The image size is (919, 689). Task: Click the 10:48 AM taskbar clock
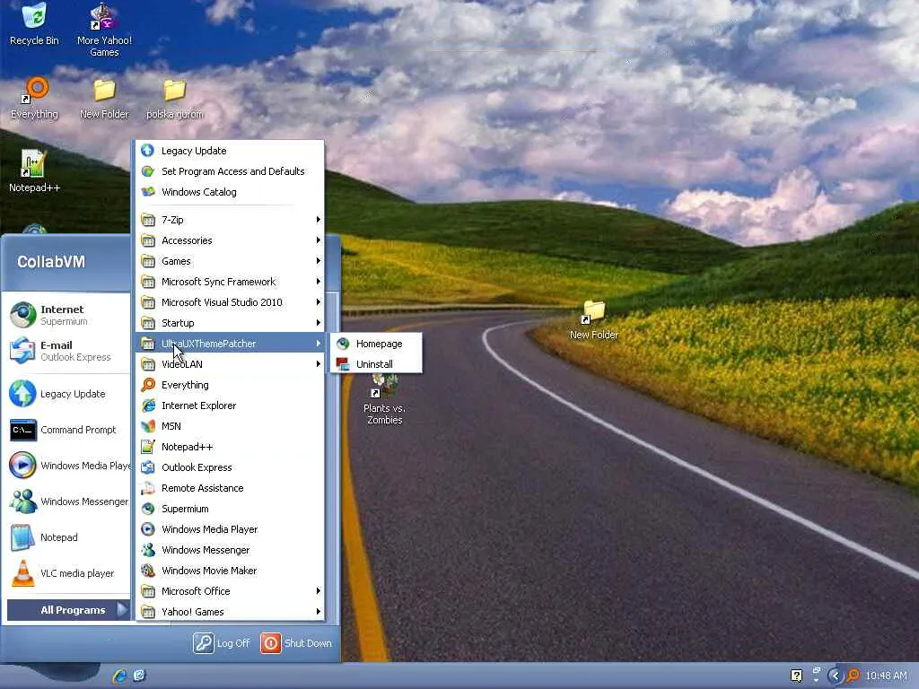coord(886,676)
